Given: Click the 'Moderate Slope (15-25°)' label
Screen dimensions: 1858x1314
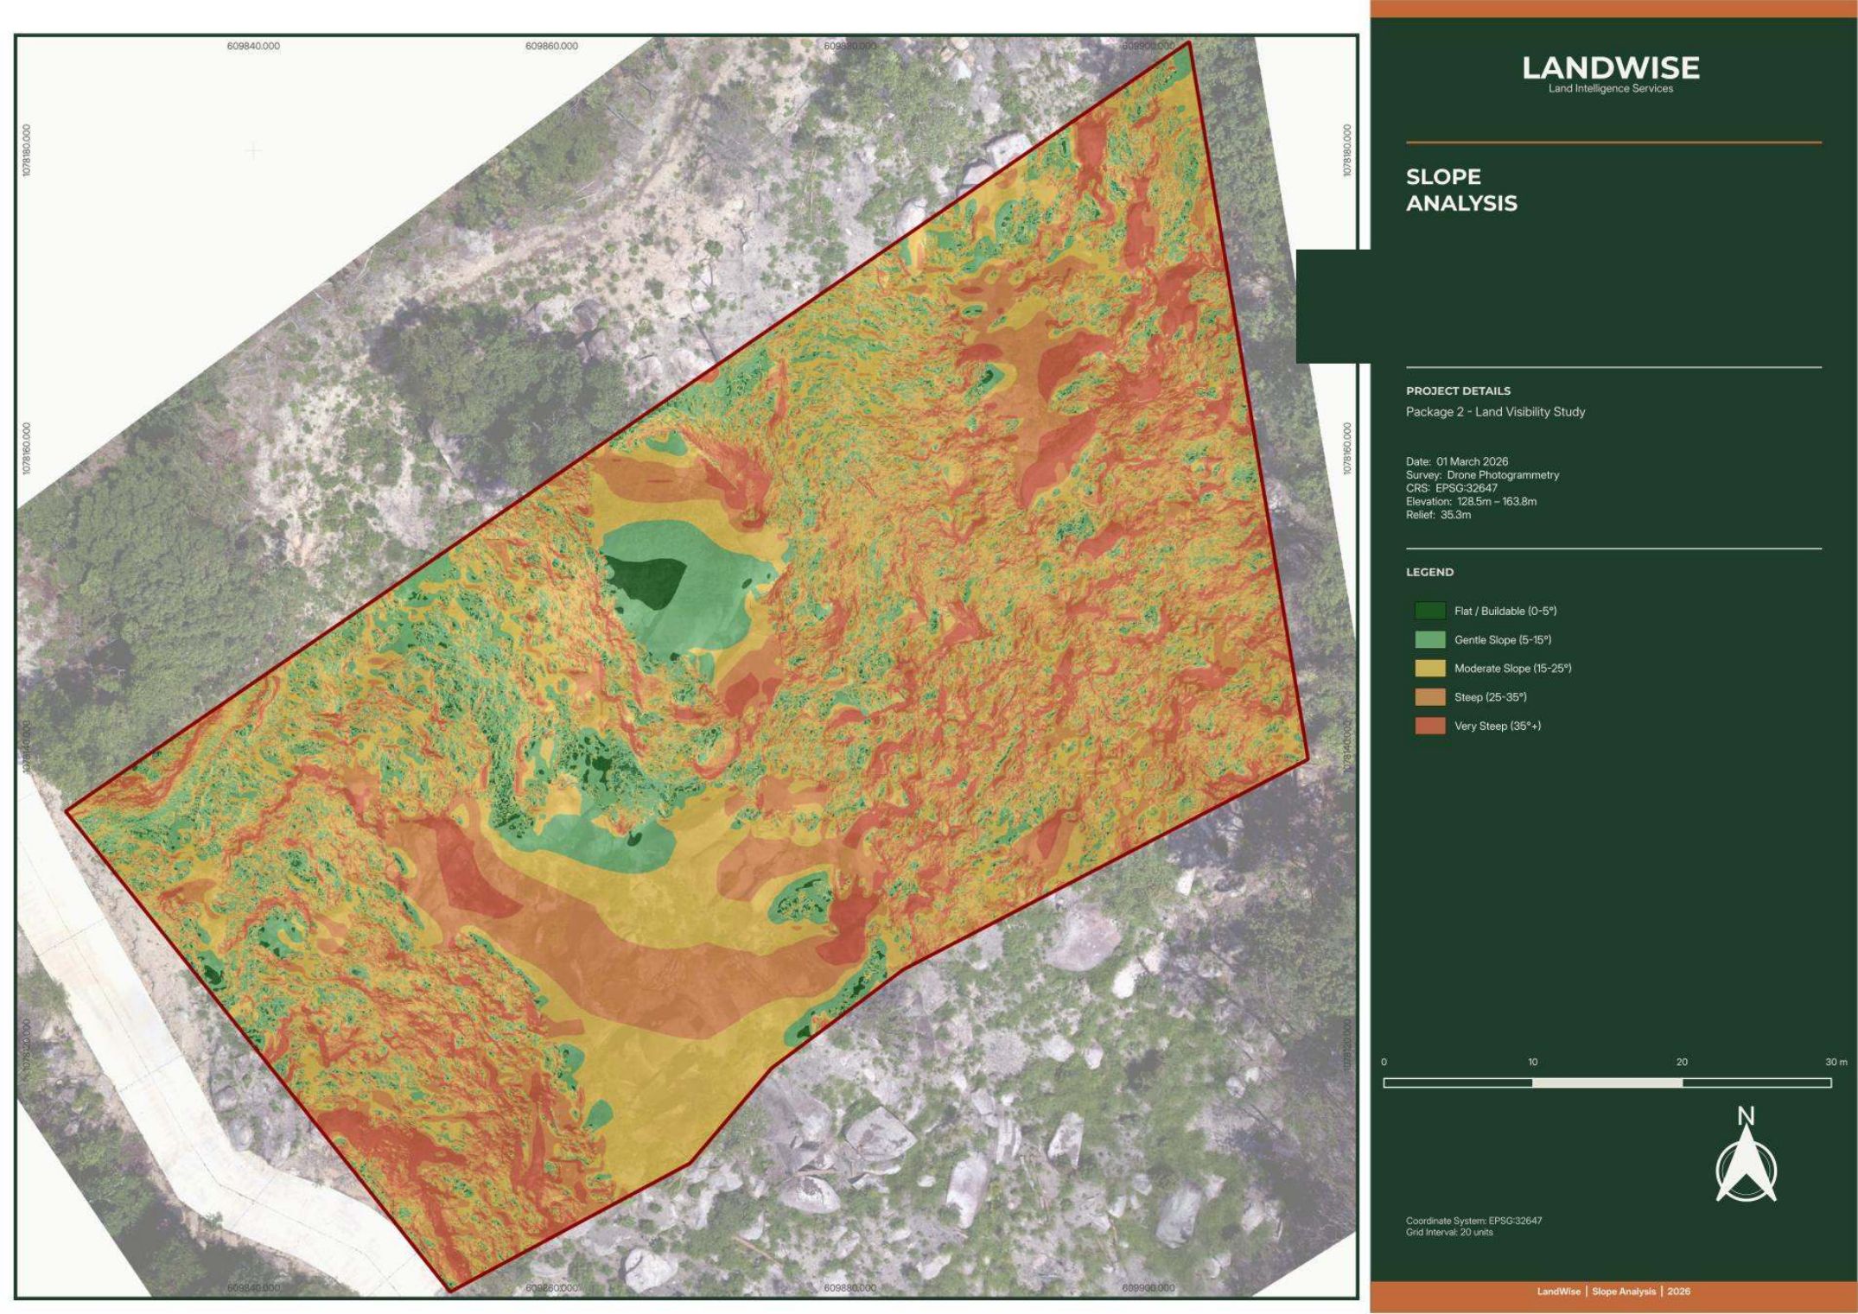Looking at the screenshot, I should [x=1512, y=669].
